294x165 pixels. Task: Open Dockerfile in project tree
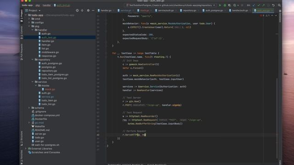(x=41, y=119)
